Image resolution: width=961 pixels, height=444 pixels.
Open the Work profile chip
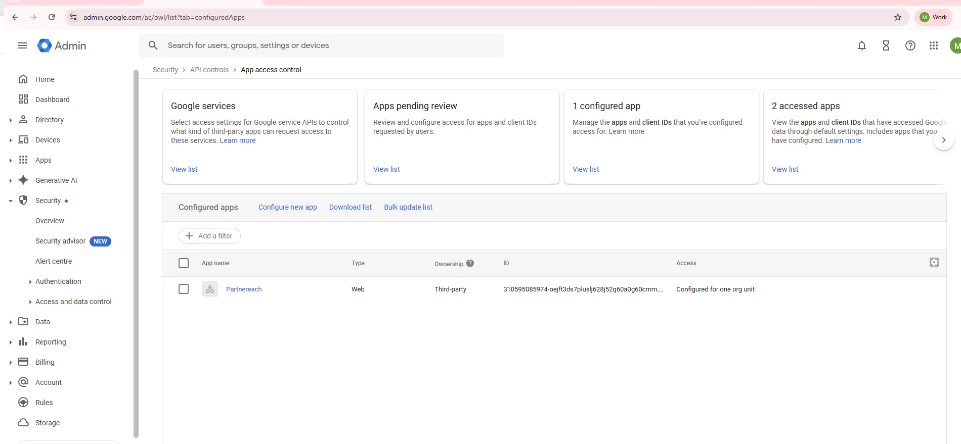point(934,17)
